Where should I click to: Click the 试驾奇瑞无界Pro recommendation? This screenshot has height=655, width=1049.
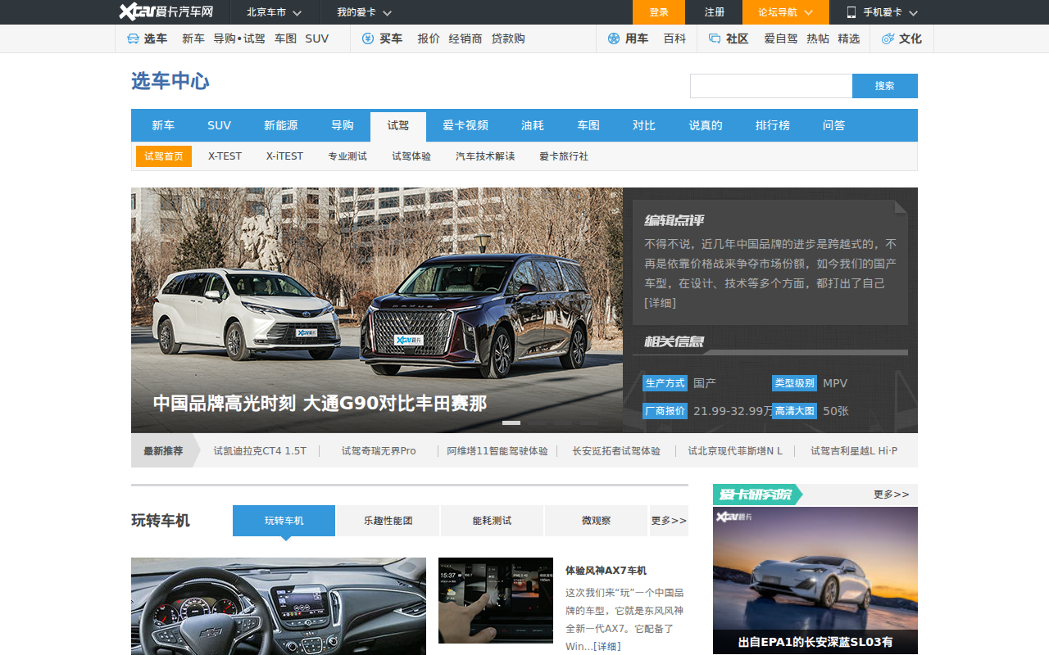[x=379, y=451]
